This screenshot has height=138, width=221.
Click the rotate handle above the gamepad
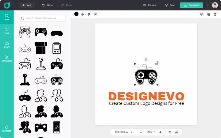(146, 59)
